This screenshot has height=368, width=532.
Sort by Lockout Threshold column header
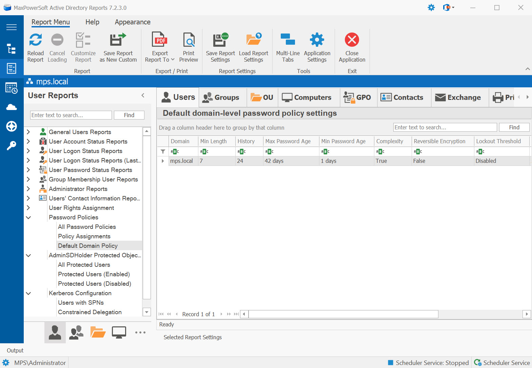pos(502,141)
